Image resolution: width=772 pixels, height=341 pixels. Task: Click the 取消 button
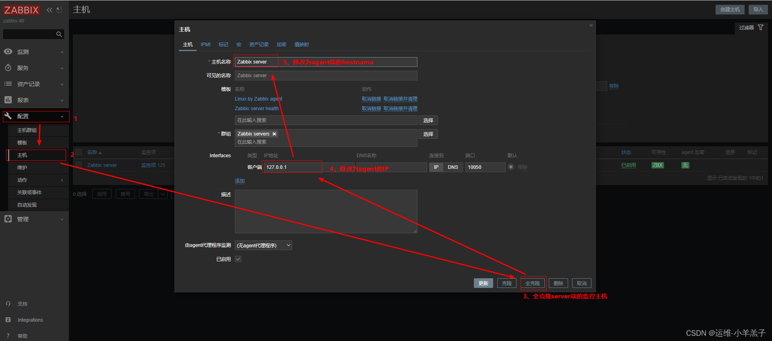click(x=582, y=283)
